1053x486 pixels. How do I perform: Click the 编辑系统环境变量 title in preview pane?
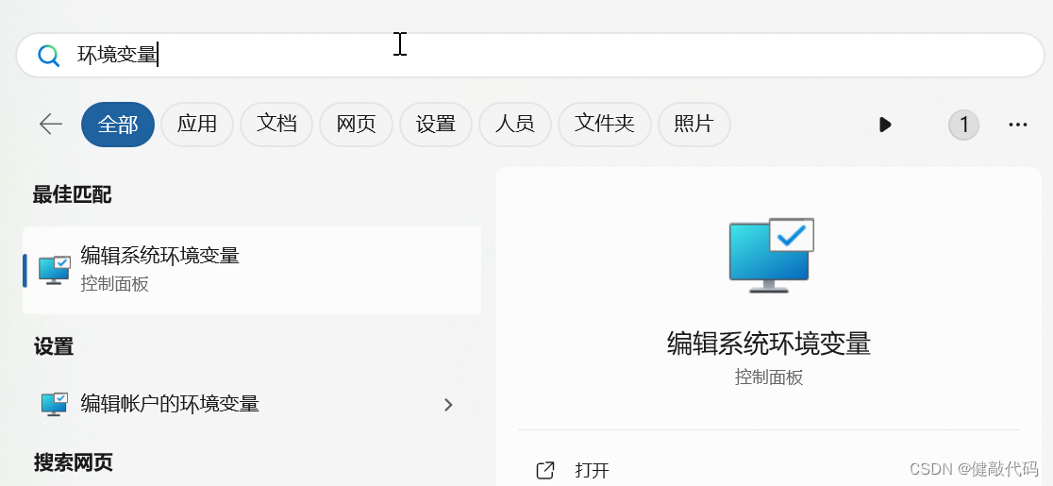(769, 343)
